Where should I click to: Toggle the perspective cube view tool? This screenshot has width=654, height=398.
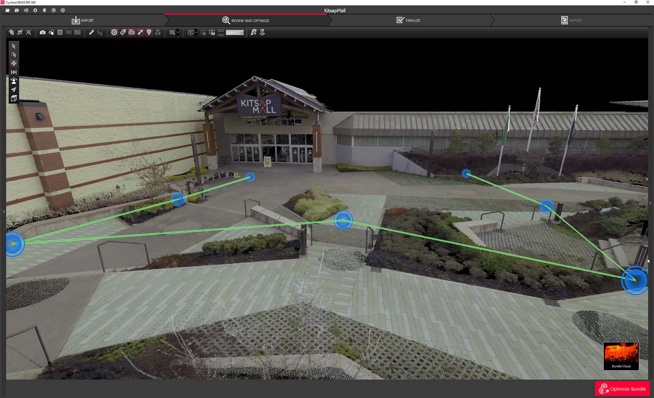[x=14, y=98]
